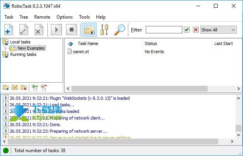The image size is (243, 156).
Task: Open the Remote menu
Action: click(42, 17)
